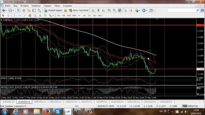The width and height of the screenshot is (205, 115).
Task: Expand the arrows objects dropdown
Action: coord(53,16)
